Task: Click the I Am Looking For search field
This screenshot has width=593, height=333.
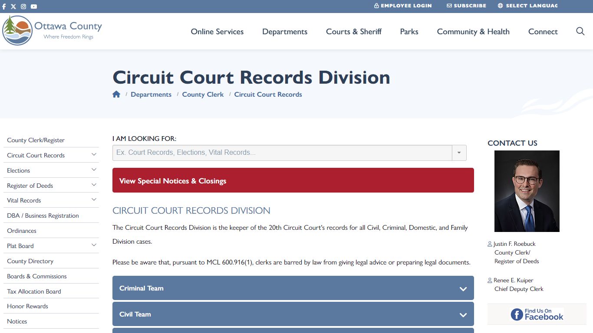Action: click(282, 153)
